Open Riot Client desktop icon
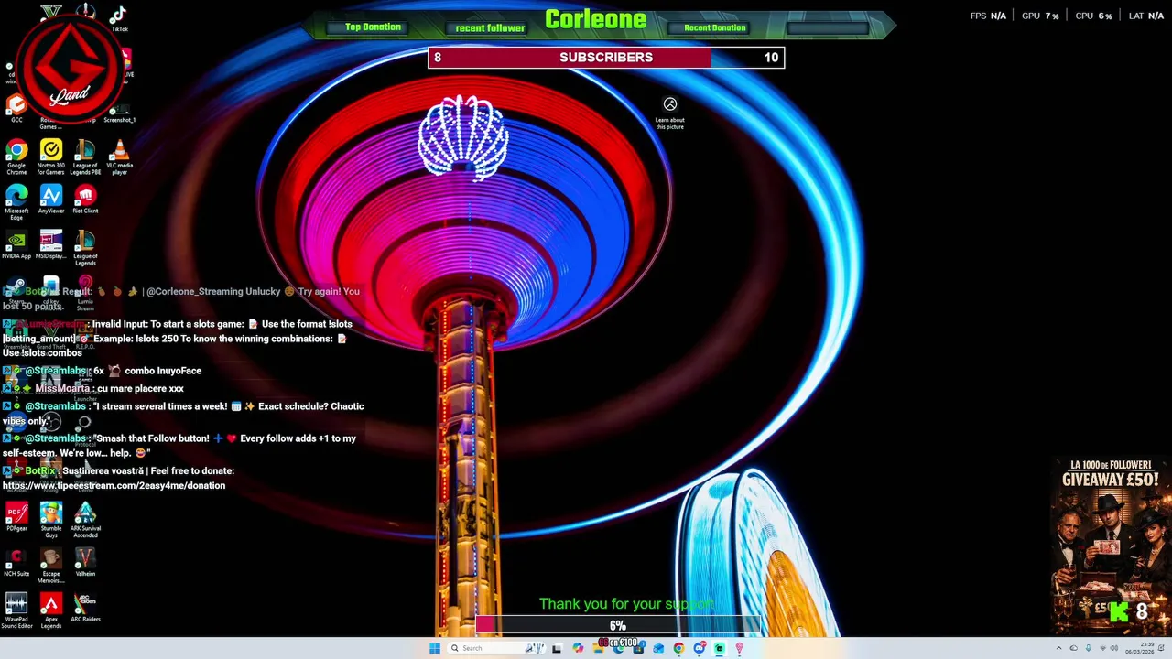 (85, 200)
